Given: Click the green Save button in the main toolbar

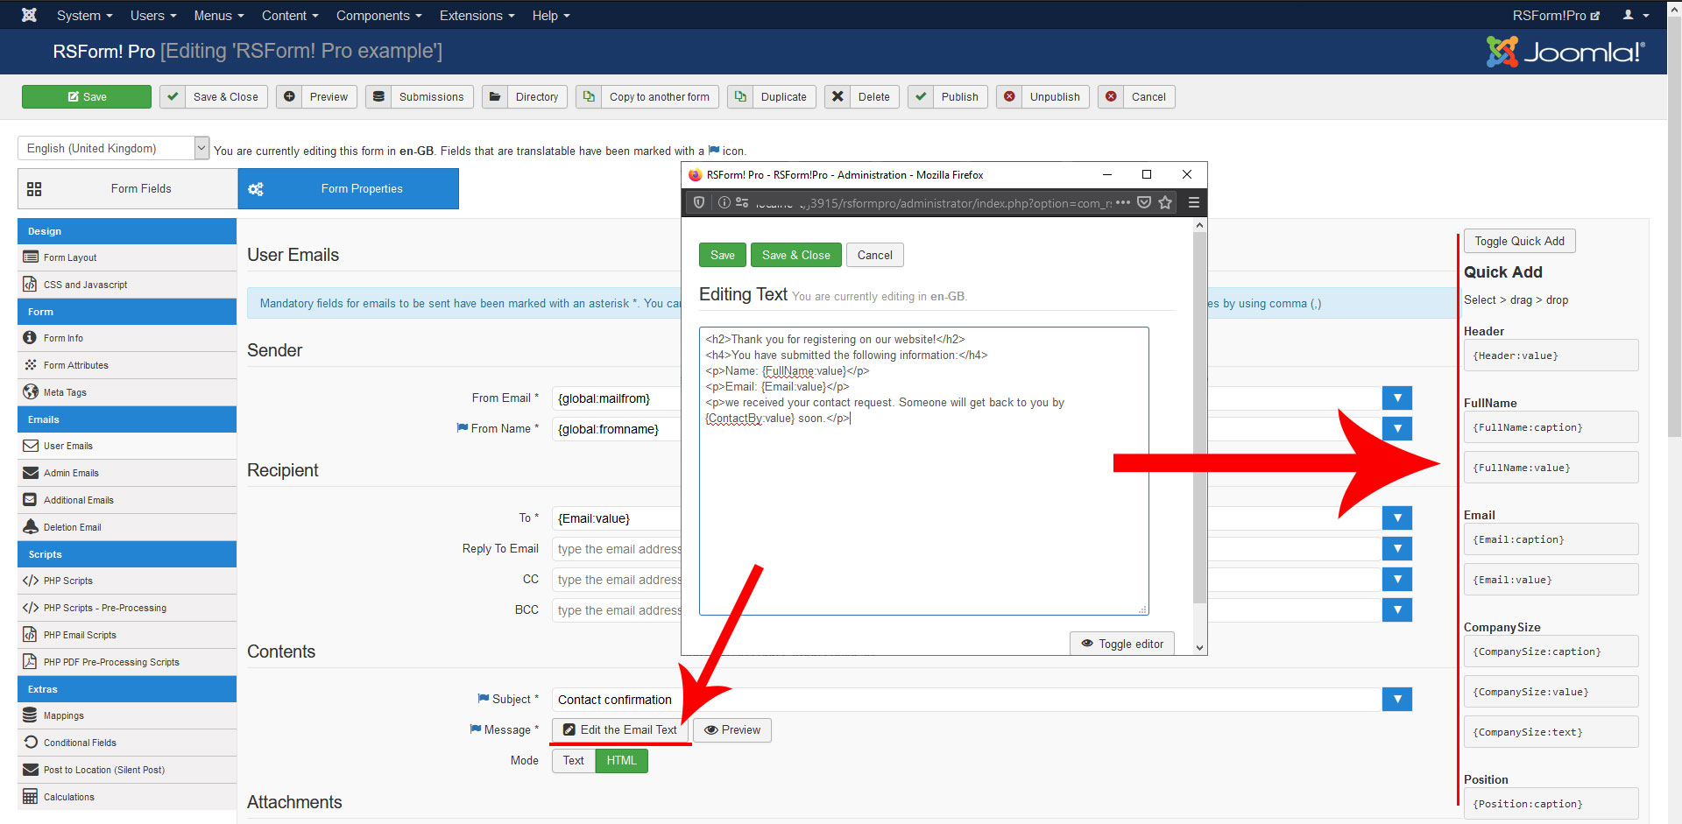Looking at the screenshot, I should click(x=87, y=96).
